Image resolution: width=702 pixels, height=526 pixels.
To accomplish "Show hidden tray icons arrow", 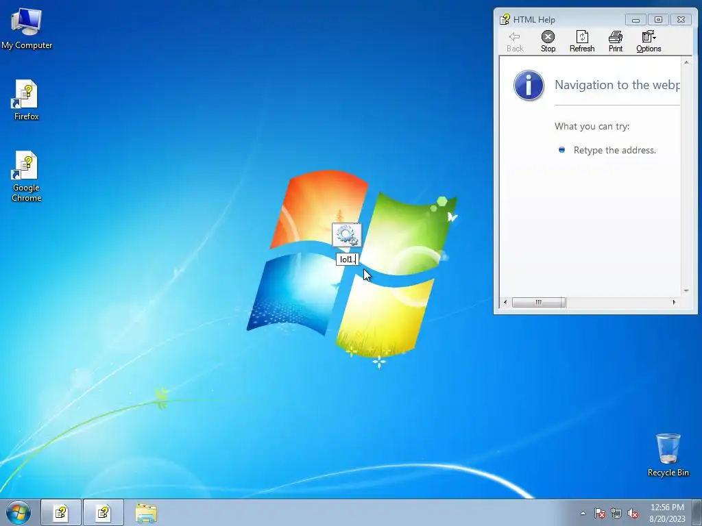I will (x=583, y=513).
